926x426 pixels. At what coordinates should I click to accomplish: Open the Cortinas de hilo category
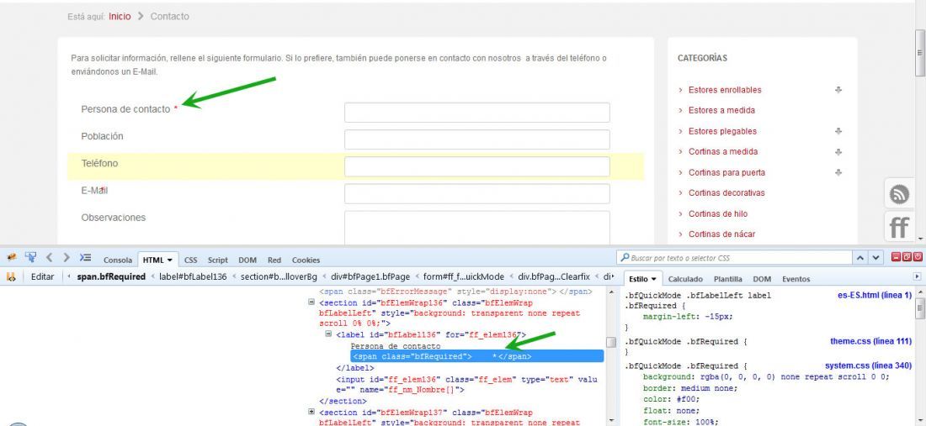[717, 213]
